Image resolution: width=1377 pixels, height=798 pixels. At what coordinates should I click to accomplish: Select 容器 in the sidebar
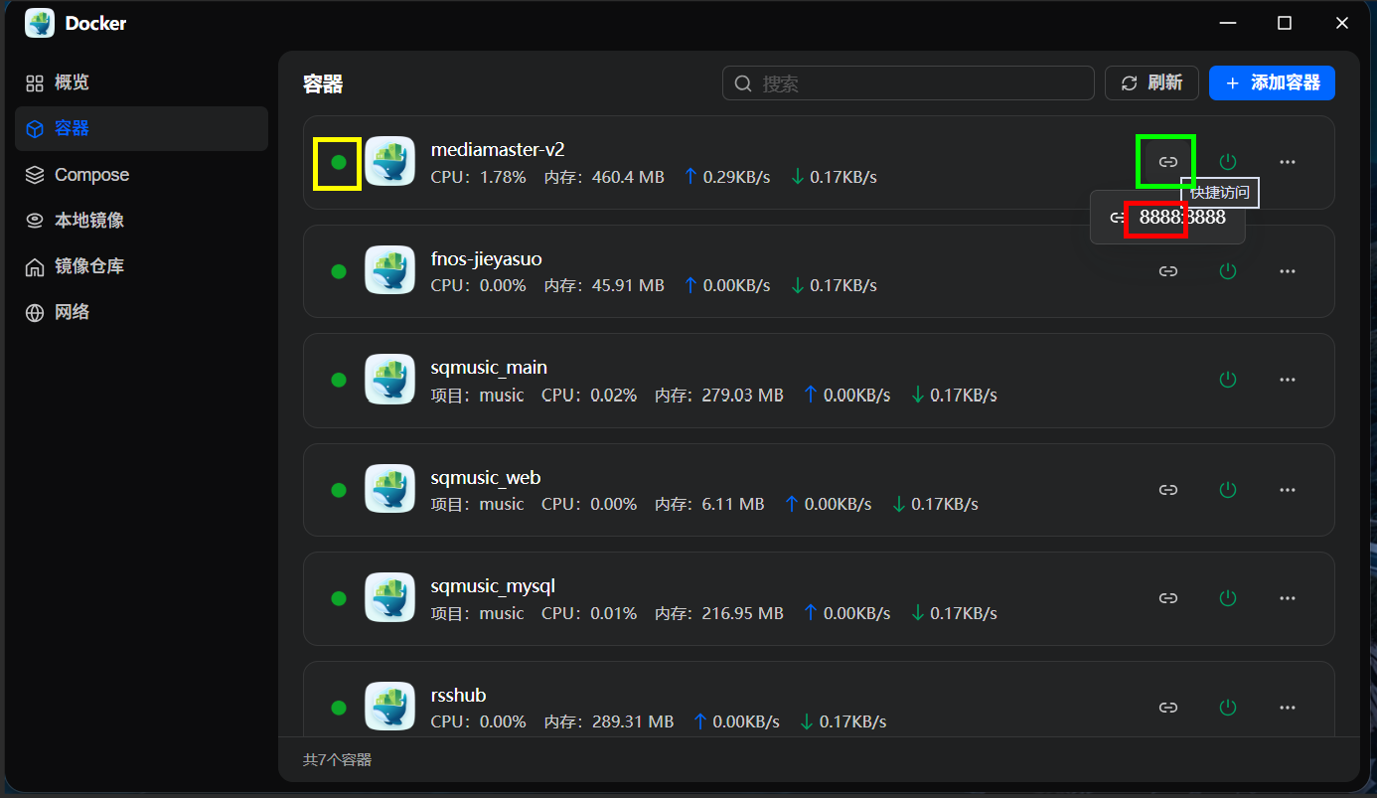[141, 128]
